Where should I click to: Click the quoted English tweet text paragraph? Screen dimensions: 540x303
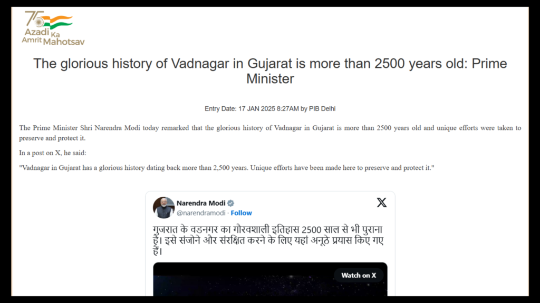(226, 167)
